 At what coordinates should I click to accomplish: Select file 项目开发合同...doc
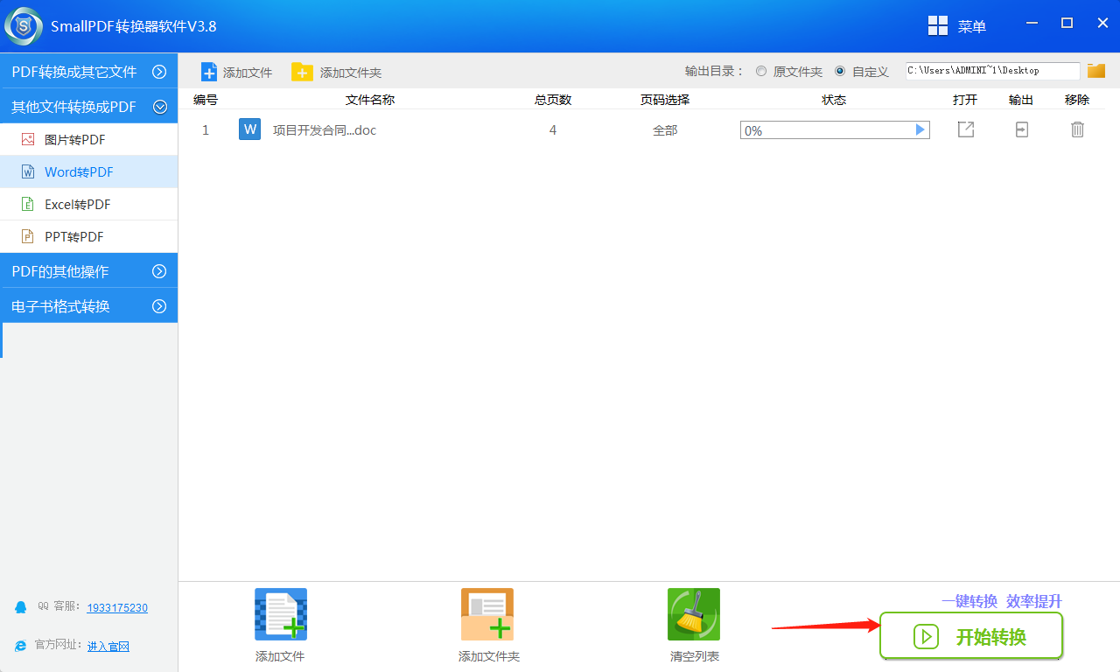(325, 130)
